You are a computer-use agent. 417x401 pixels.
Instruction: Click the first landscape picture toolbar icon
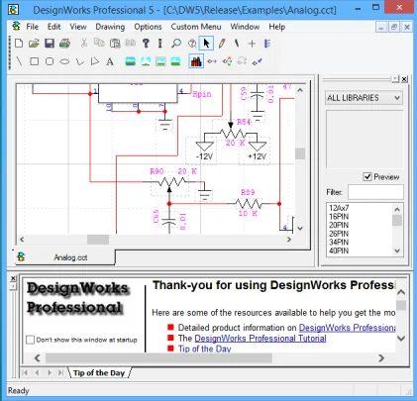click(131, 61)
